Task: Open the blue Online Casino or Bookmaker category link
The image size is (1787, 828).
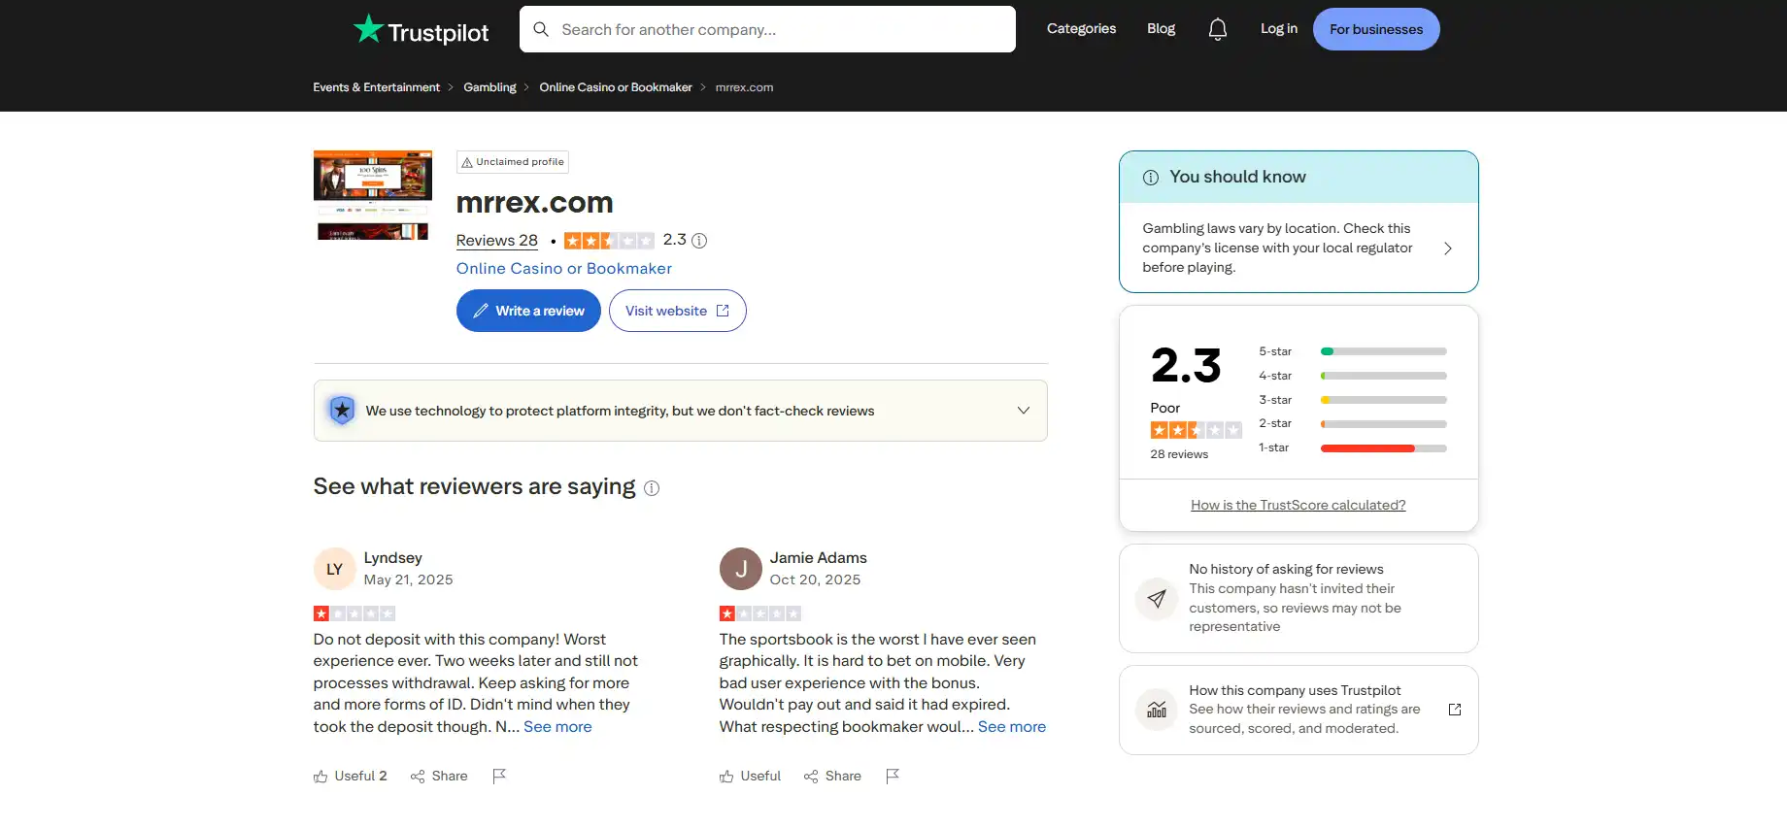Action: pyautogui.click(x=563, y=269)
